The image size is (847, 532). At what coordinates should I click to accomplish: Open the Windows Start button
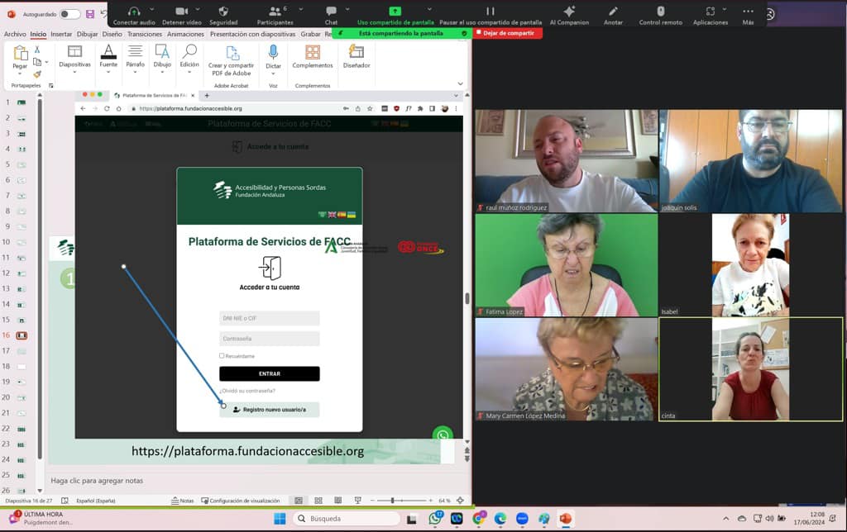tap(280, 519)
